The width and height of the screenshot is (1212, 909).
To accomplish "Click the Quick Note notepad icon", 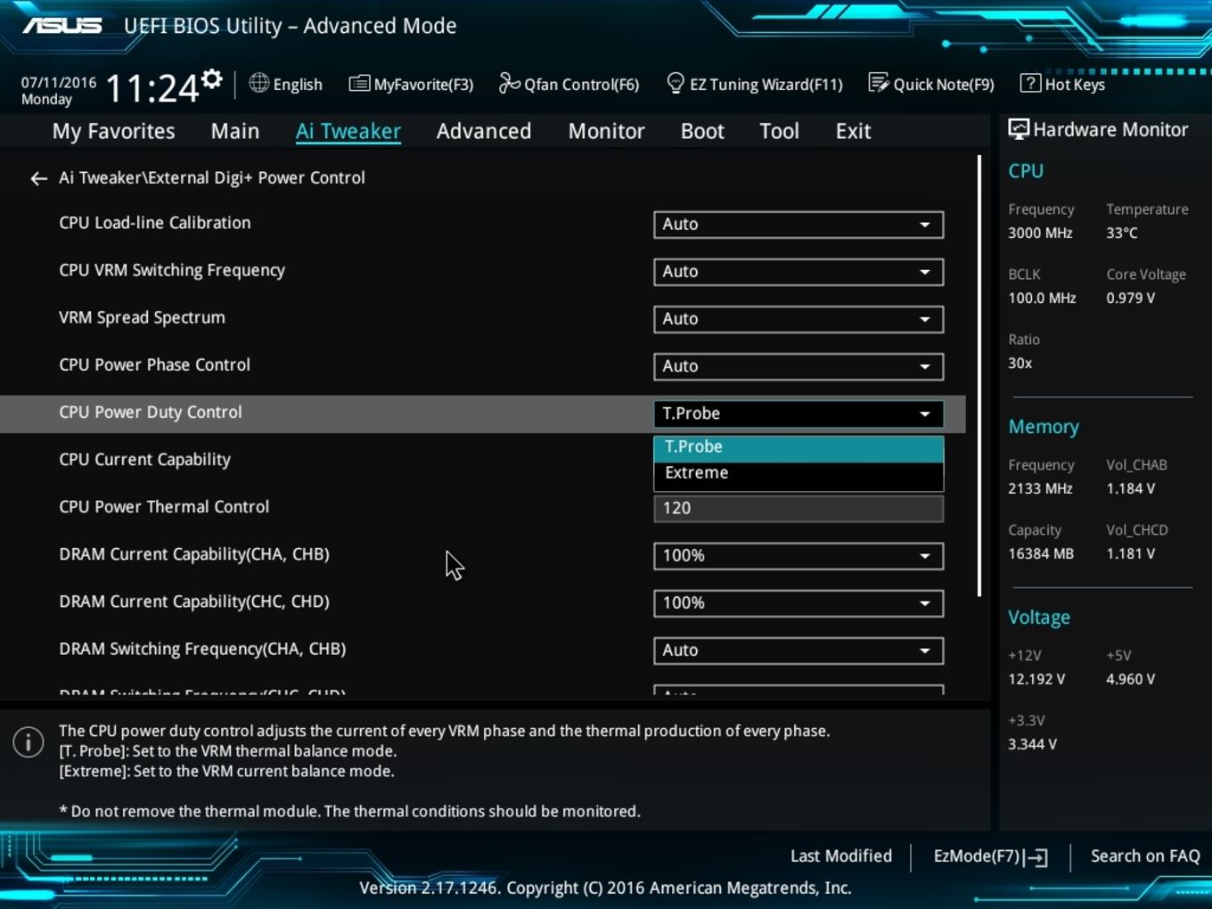I will pos(879,83).
